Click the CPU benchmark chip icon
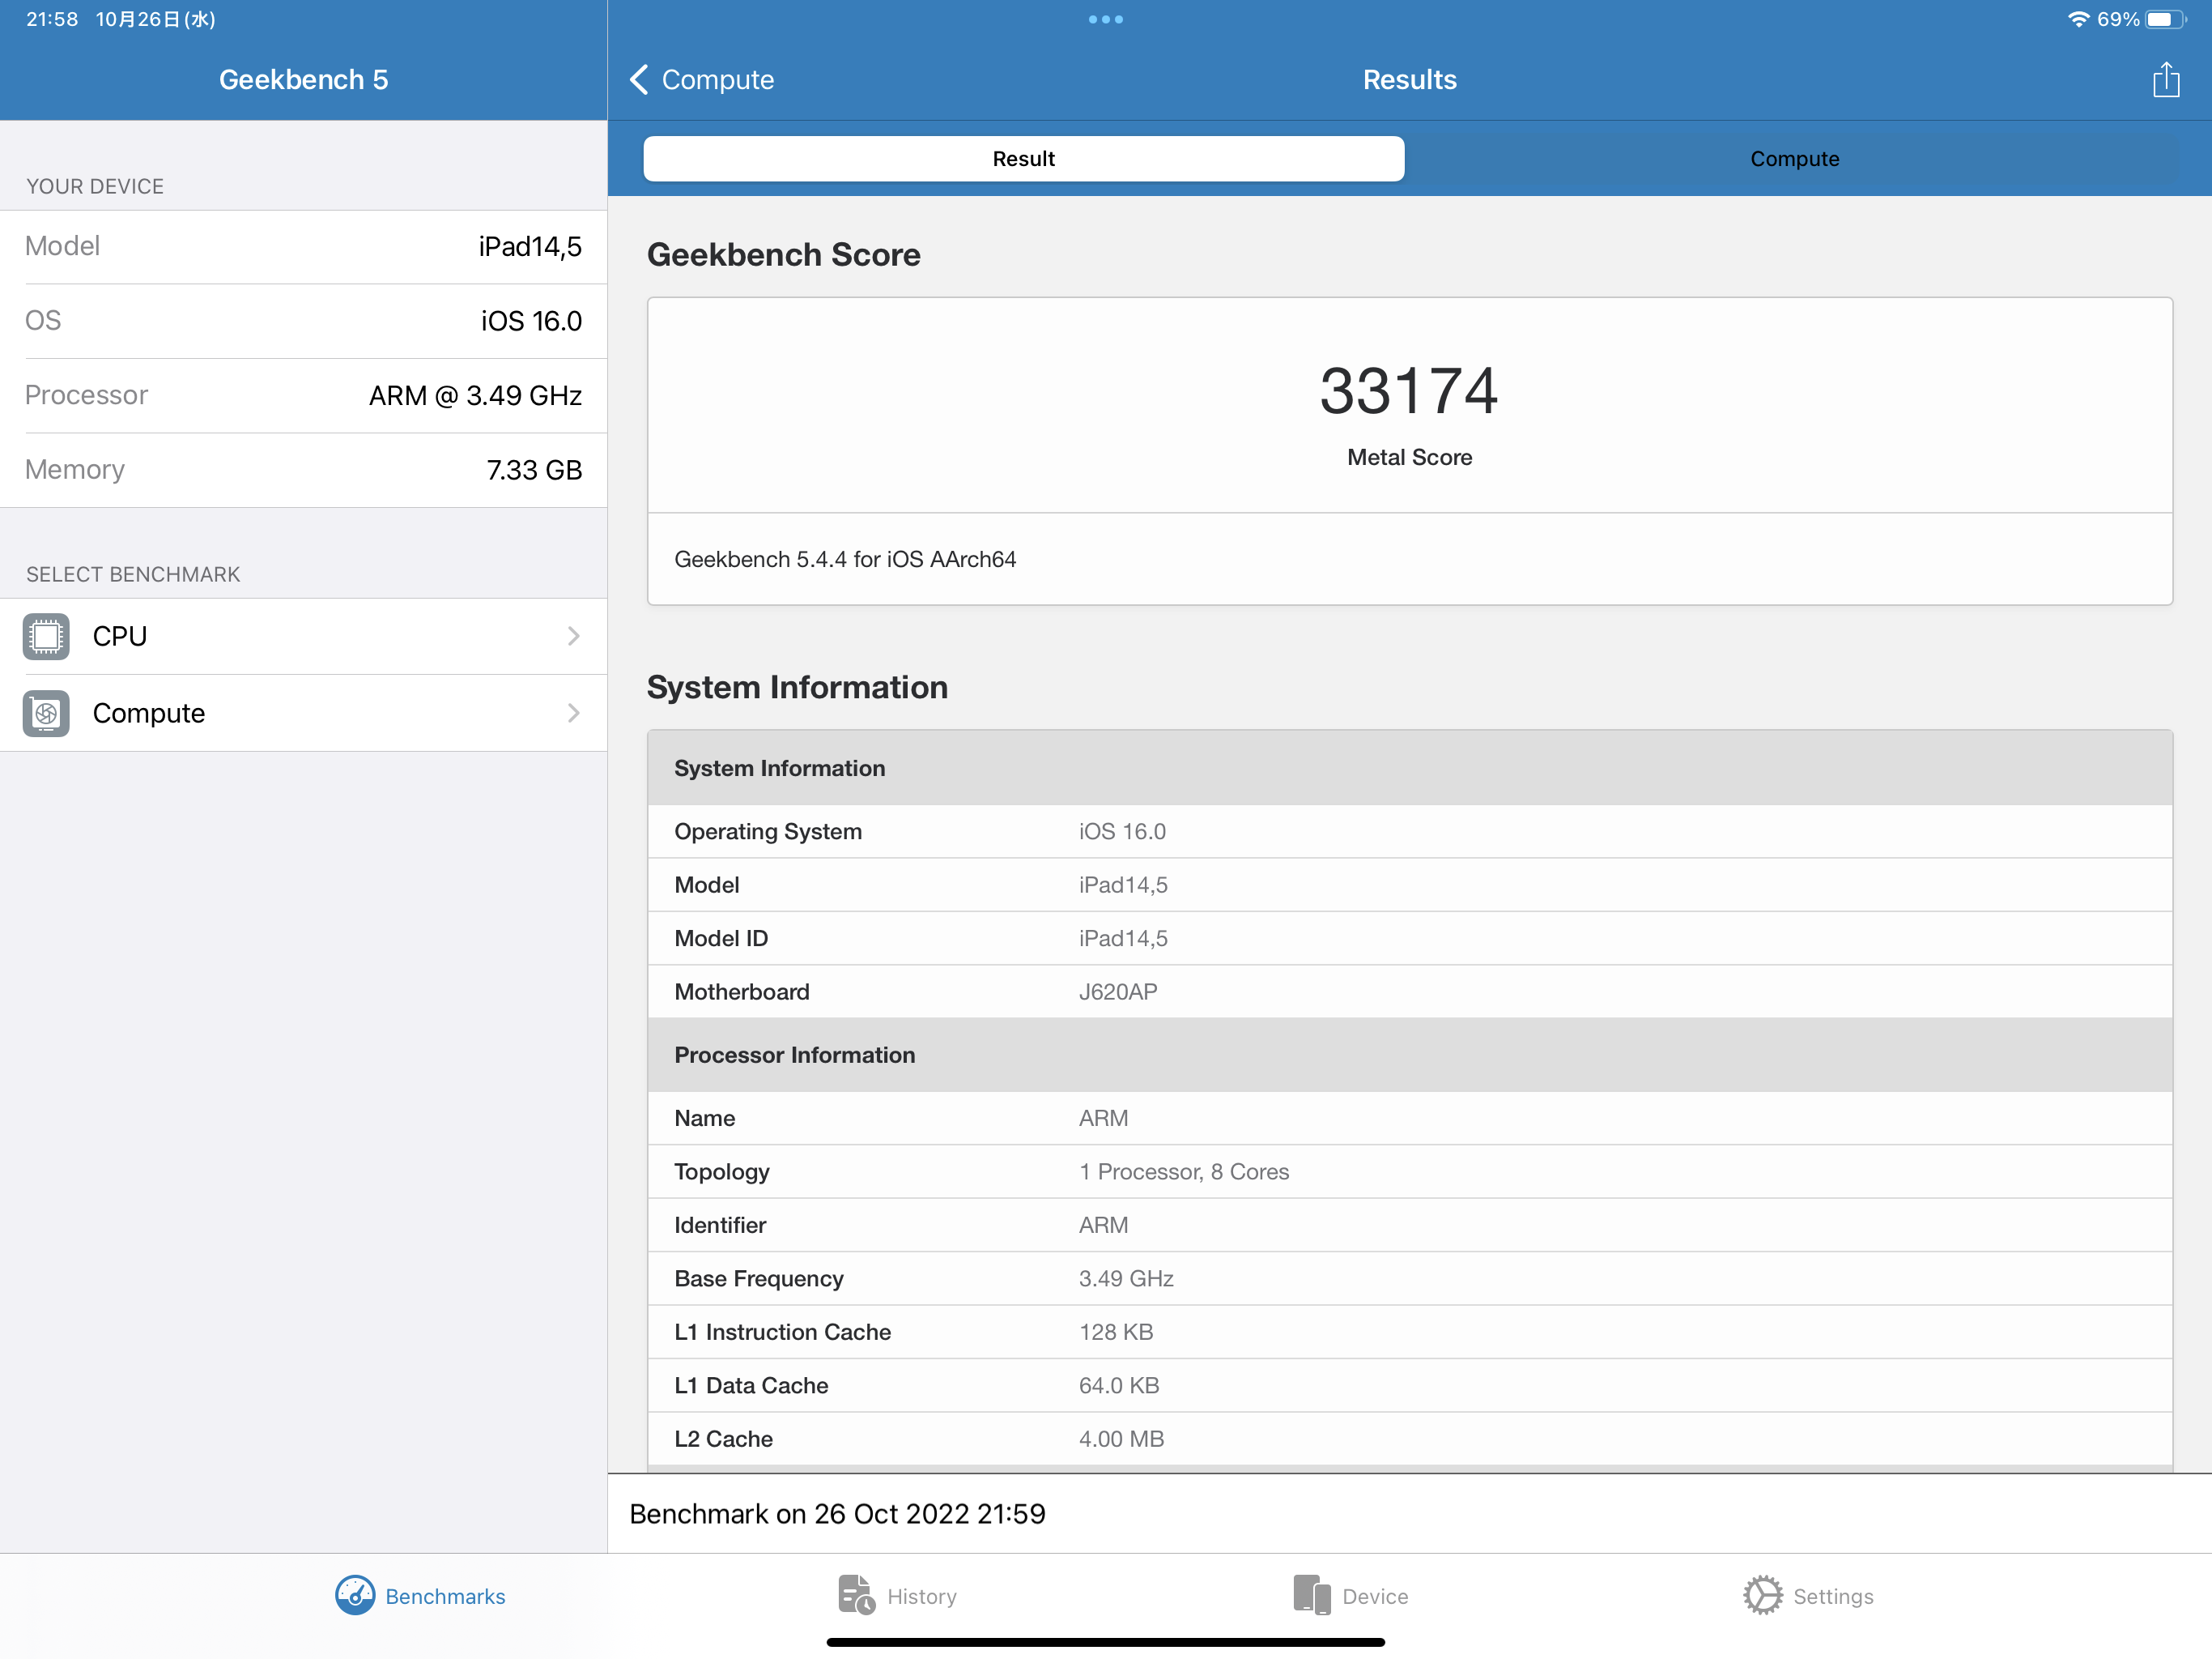Viewport: 2212px width, 1659px height. pyautogui.click(x=46, y=637)
